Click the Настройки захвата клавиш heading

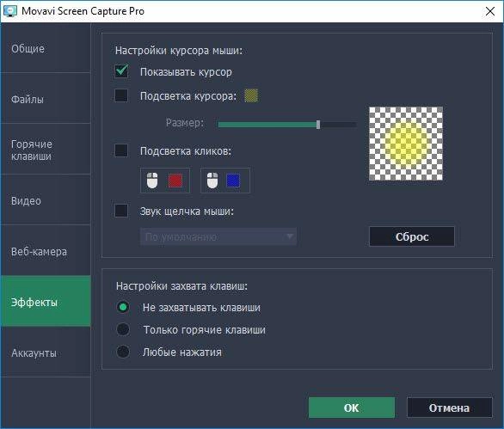[181, 285]
